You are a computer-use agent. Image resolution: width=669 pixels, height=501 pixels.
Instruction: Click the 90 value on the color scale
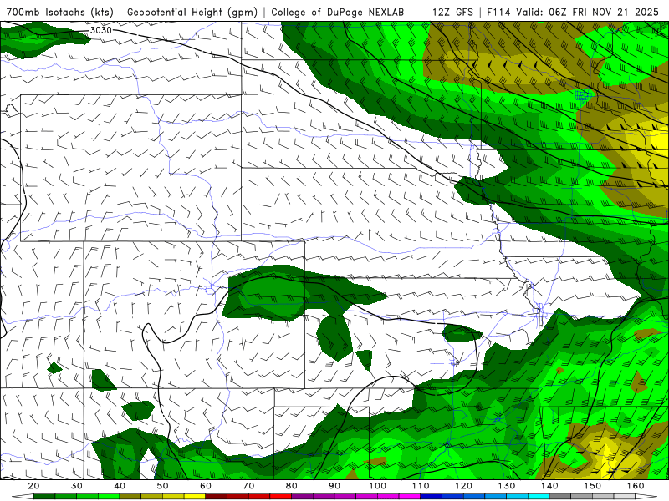(334, 486)
